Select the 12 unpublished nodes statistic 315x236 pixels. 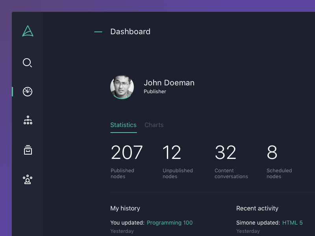(172, 153)
